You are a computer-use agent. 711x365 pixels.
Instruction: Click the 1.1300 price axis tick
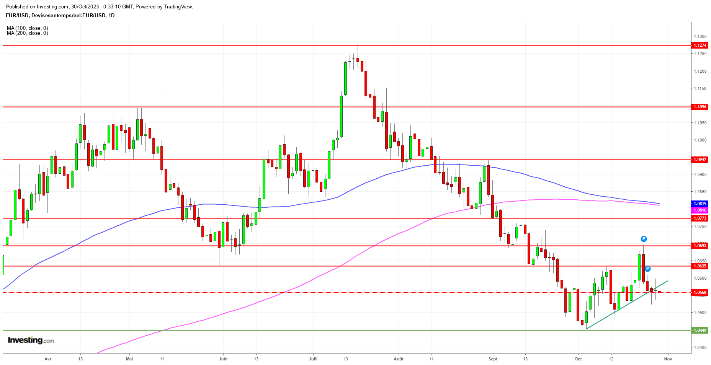click(x=700, y=36)
